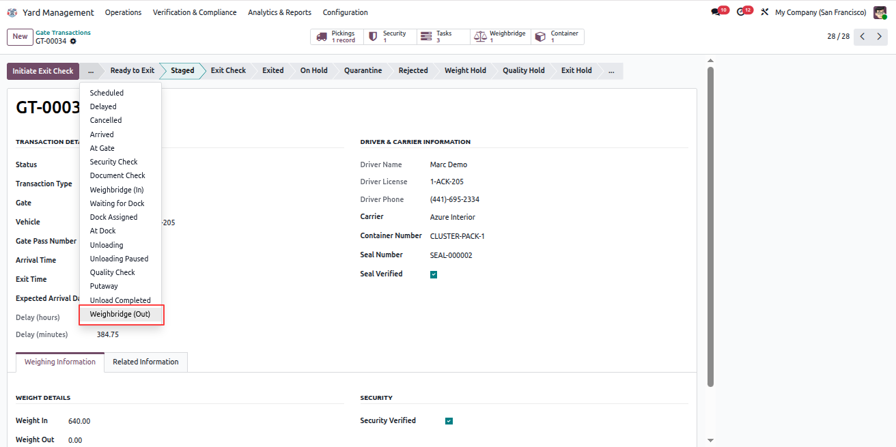
Task: Select Scheduled in status dropdown
Action: coord(120,93)
